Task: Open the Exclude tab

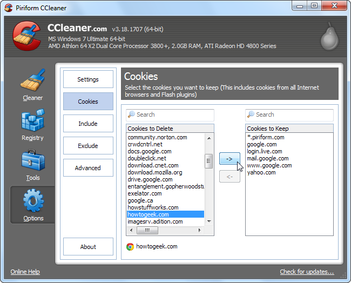Action: pos(88,146)
